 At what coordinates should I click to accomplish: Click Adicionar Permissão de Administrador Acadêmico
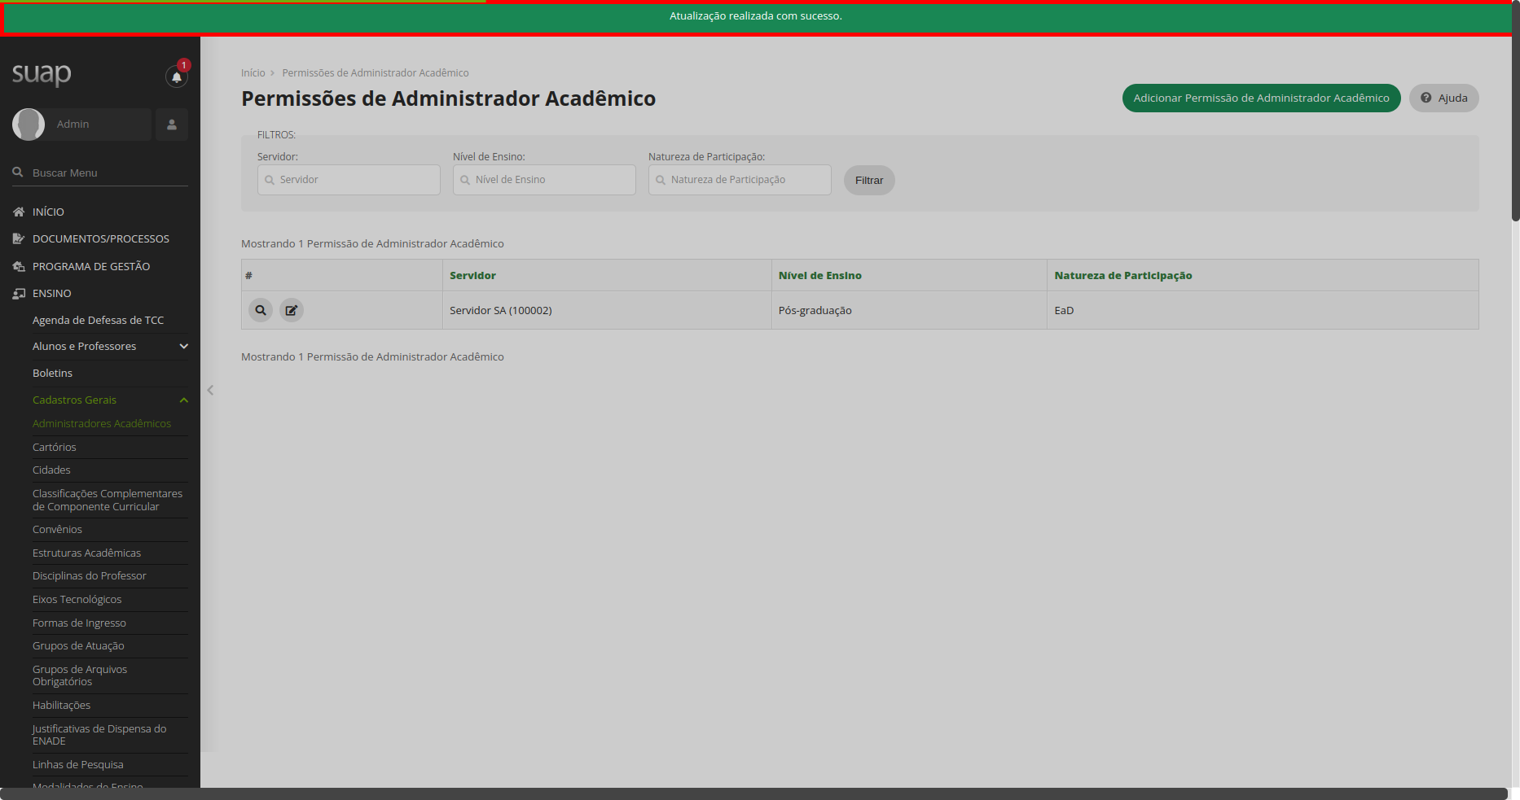pos(1261,98)
